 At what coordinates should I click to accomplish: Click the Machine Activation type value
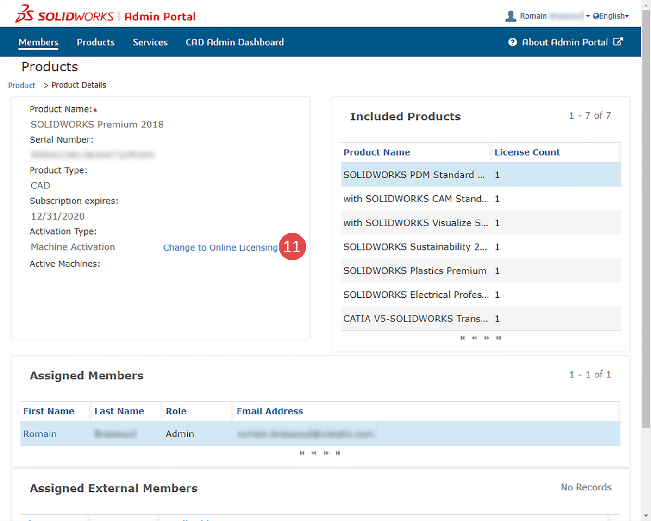[73, 247]
